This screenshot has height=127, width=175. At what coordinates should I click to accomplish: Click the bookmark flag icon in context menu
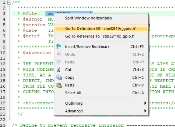click(59, 47)
